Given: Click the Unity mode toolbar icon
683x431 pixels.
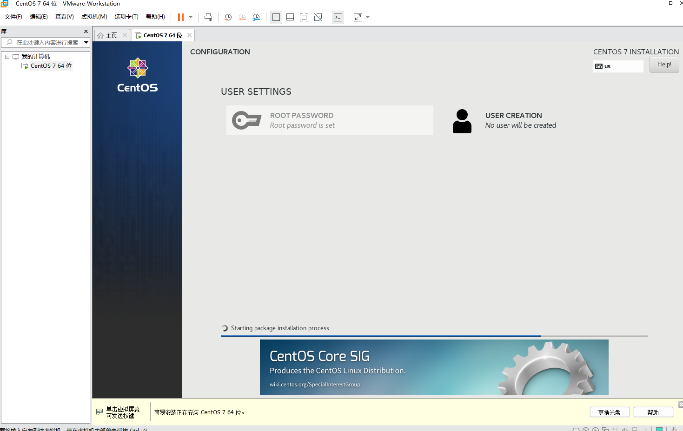Looking at the screenshot, I should point(318,17).
